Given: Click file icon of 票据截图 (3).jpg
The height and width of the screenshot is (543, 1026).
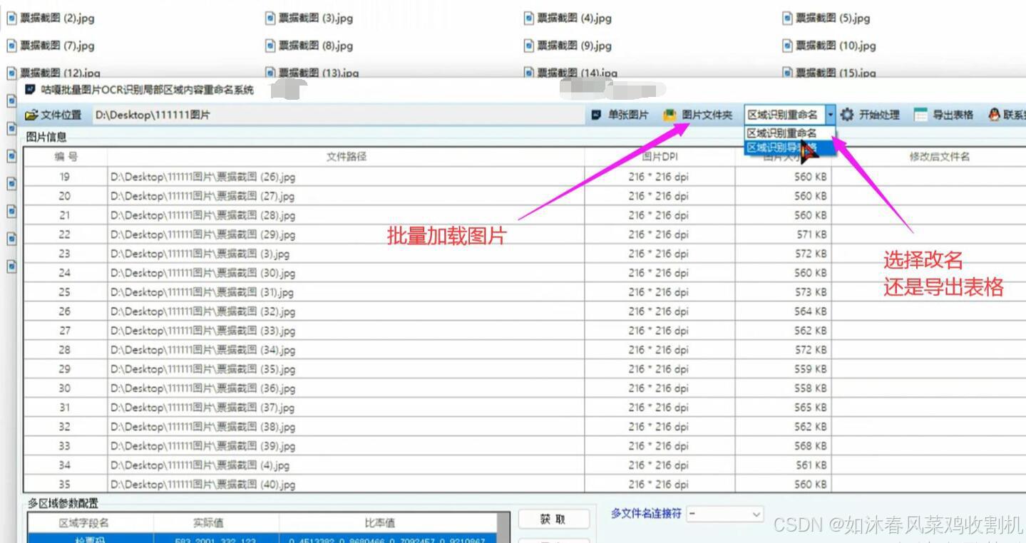Looking at the screenshot, I should tap(270, 19).
